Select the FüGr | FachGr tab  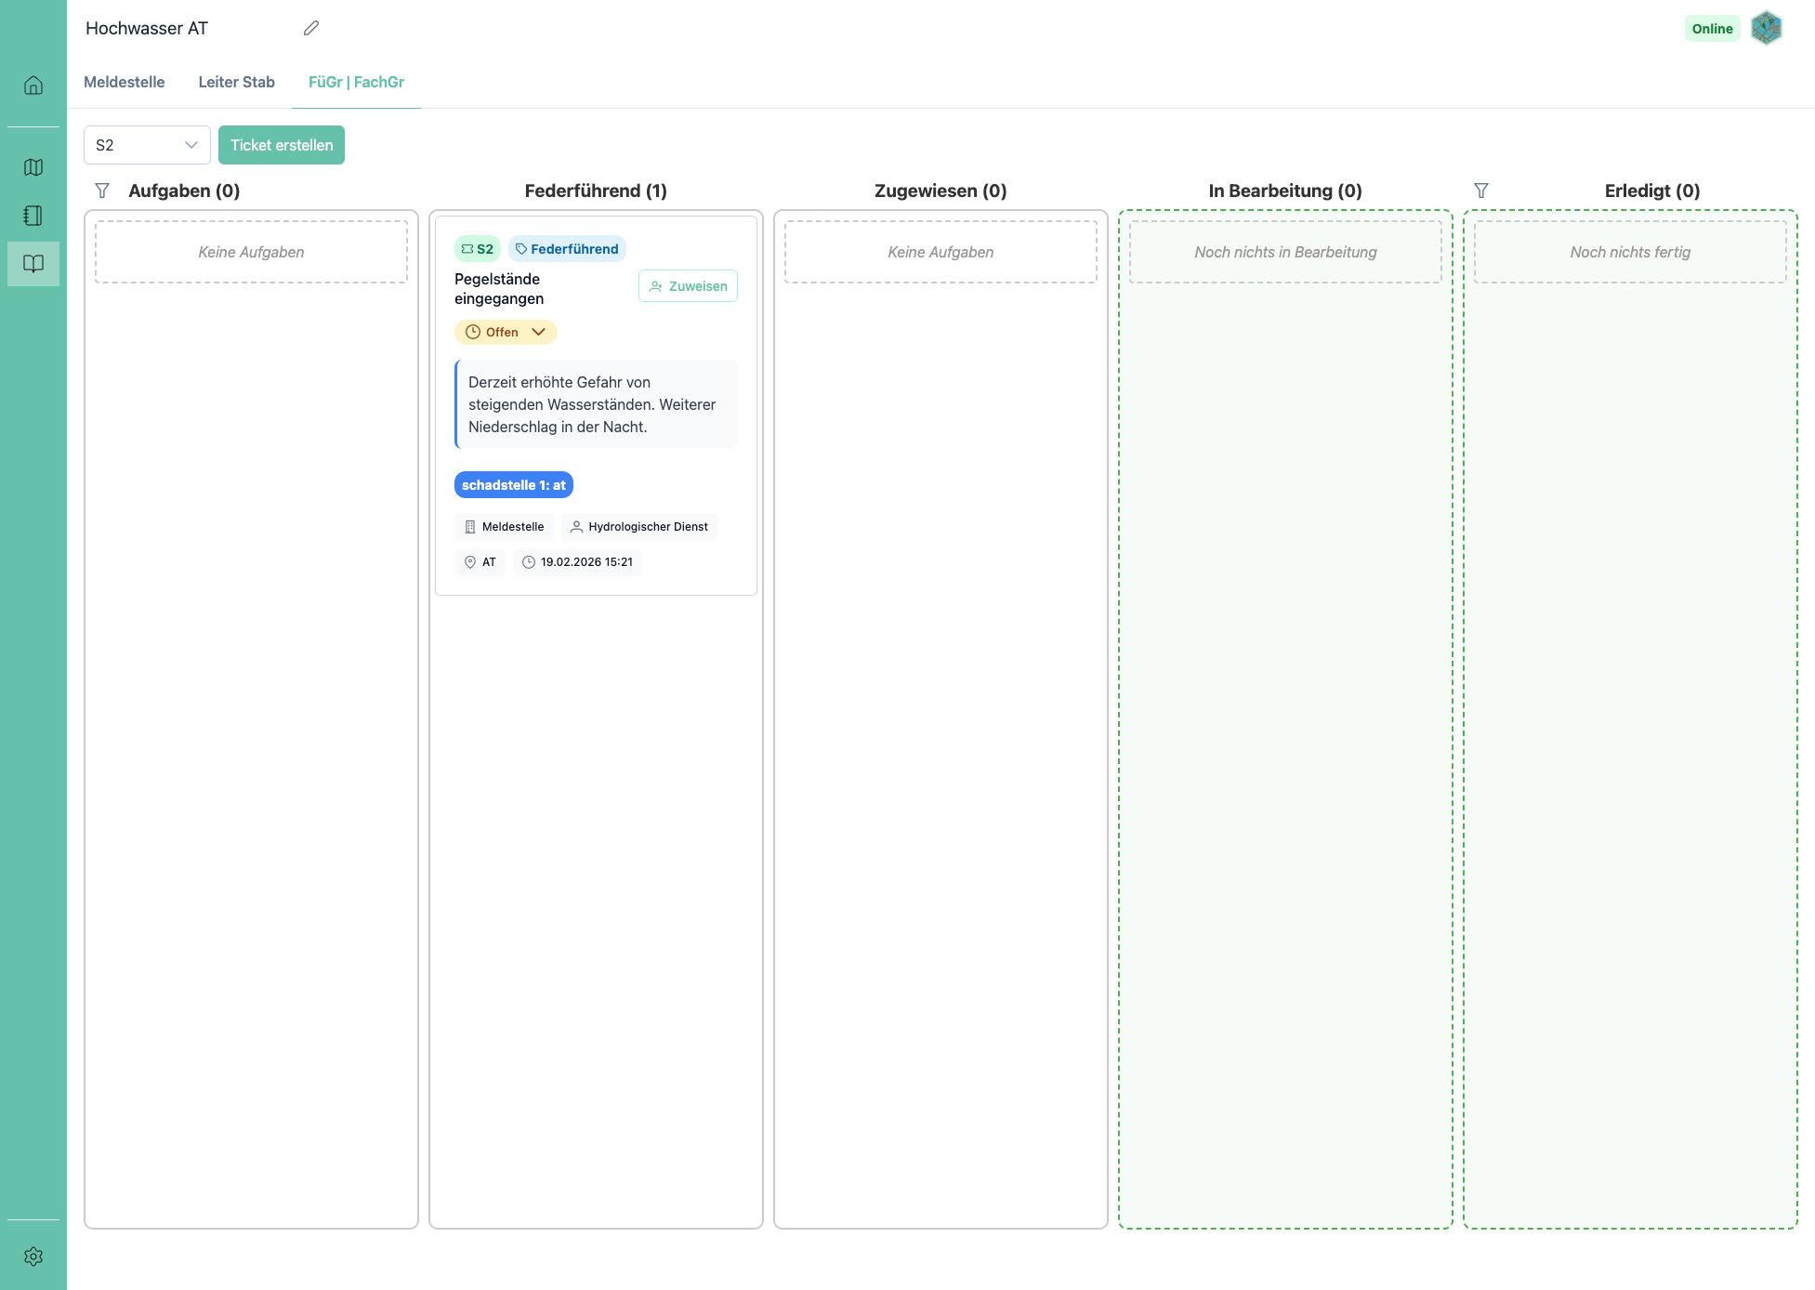point(356,82)
